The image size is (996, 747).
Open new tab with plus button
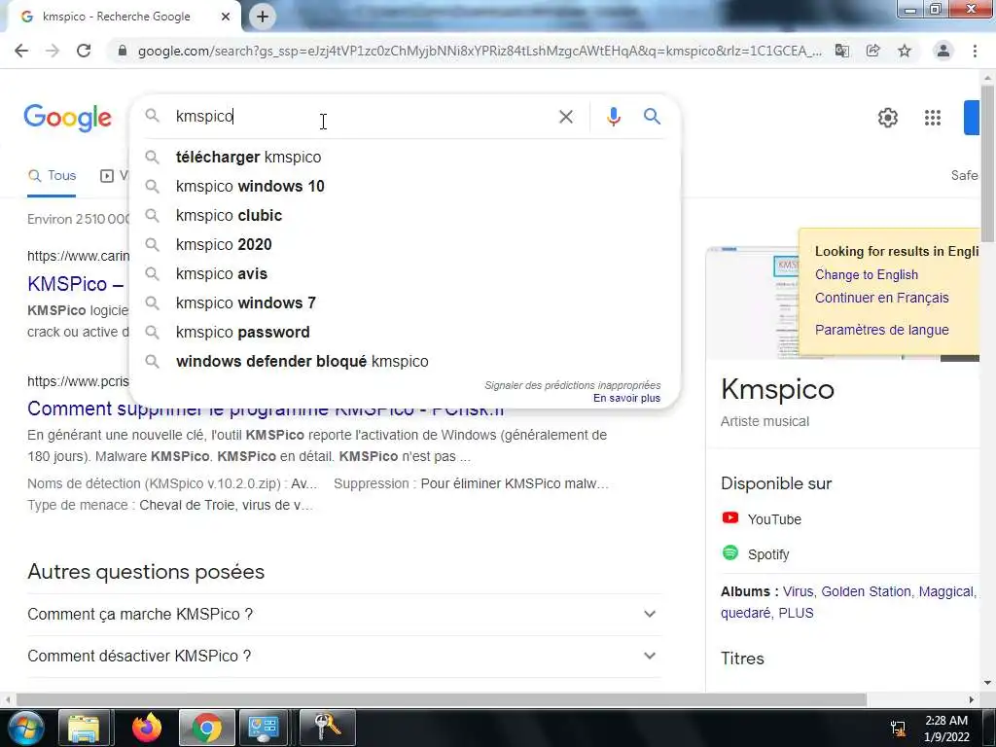263,17
